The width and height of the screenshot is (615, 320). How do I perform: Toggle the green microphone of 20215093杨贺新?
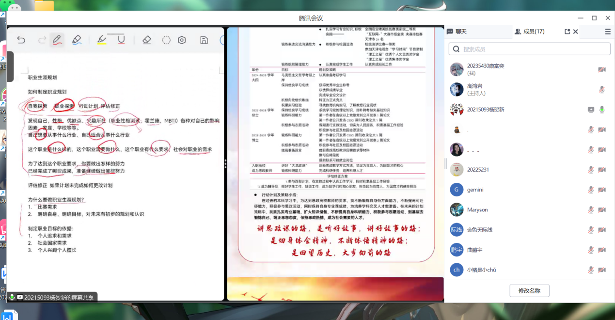click(602, 110)
